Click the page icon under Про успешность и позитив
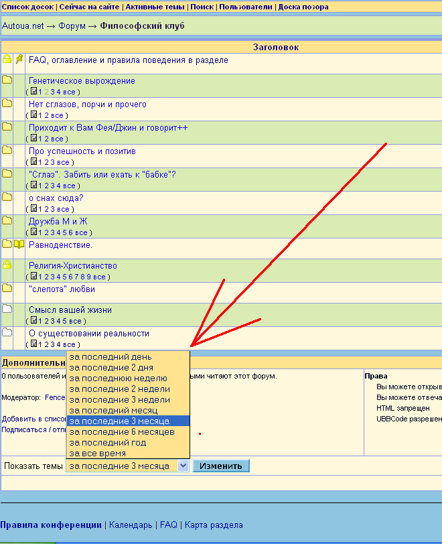The image size is (442, 544). click(33, 162)
